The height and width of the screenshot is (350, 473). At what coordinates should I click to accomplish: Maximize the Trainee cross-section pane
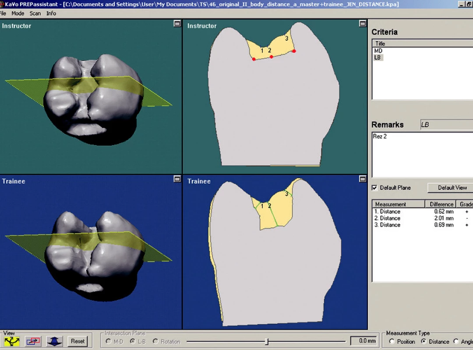point(363,179)
